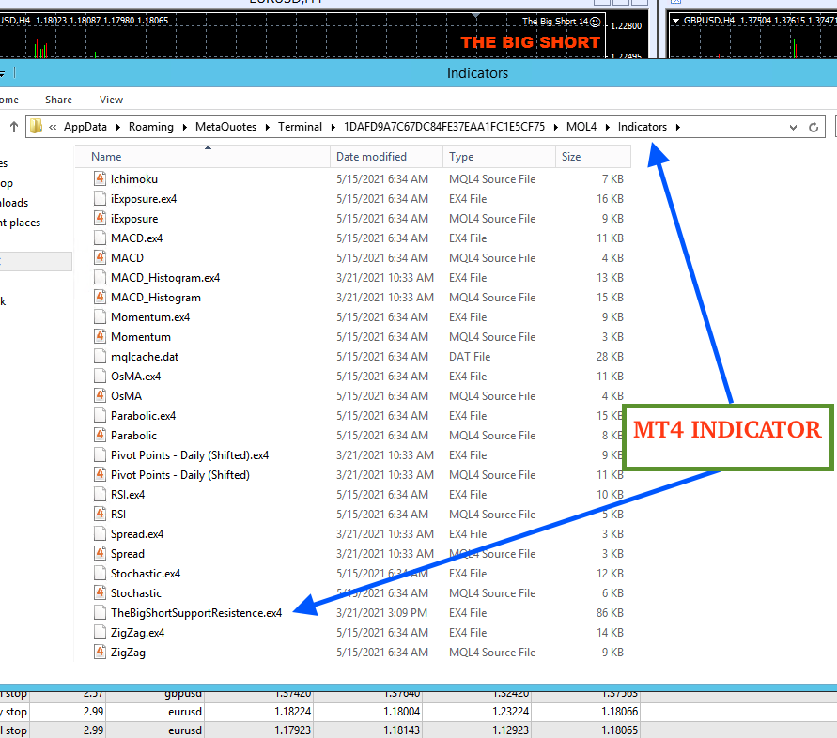This screenshot has height=738, width=837.
Task: Click the Spread source file icon
Action: tap(100, 553)
